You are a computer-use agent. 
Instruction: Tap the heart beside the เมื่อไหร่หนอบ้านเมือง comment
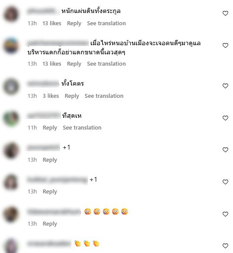(225, 46)
